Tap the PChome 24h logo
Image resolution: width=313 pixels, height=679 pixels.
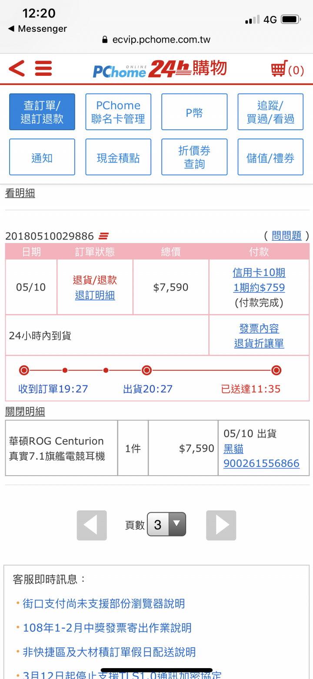point(160,69)
